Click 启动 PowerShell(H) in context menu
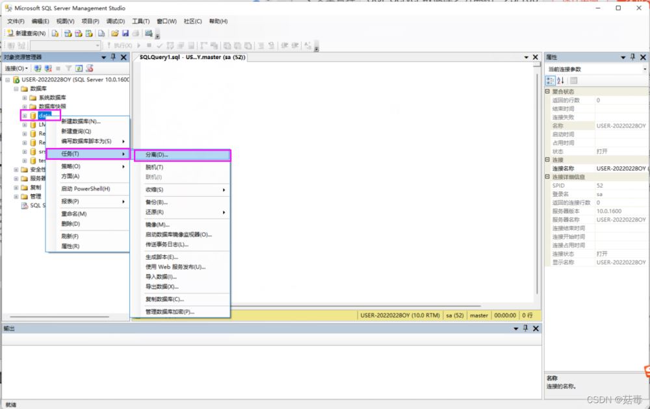The height and width of the screenshot is (409, 650). click(85, 189)
